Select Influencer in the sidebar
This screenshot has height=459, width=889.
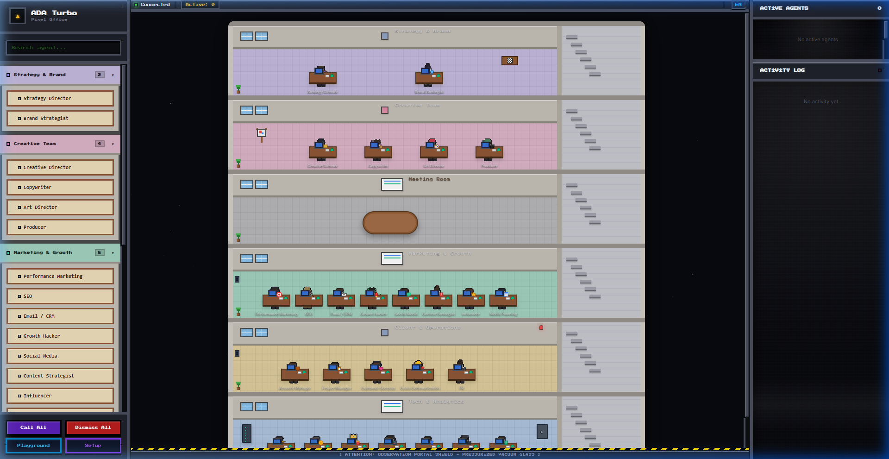coord(60,396)
